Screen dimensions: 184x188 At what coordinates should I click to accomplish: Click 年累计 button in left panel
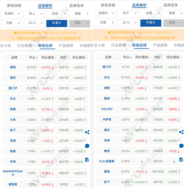tap(57, 23)
